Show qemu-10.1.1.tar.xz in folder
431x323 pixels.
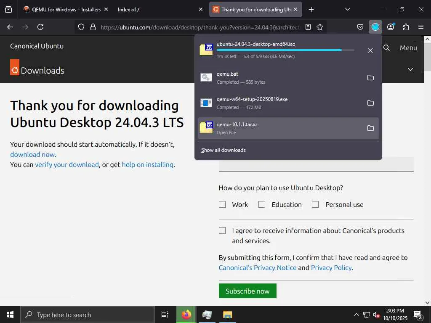tap(370, 128)
